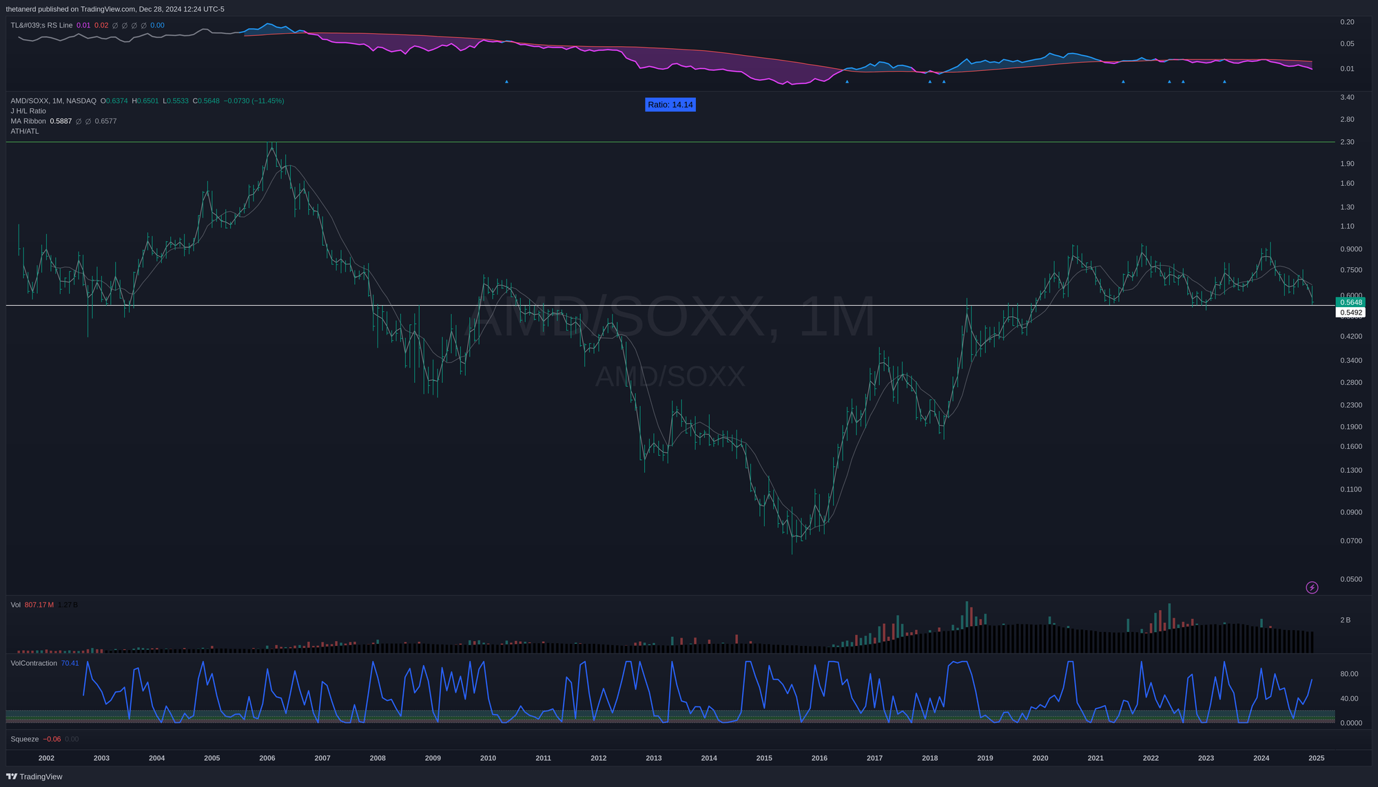Click the 1.10 price scale label
The image size is (1378, 787).
[1347, 227]
